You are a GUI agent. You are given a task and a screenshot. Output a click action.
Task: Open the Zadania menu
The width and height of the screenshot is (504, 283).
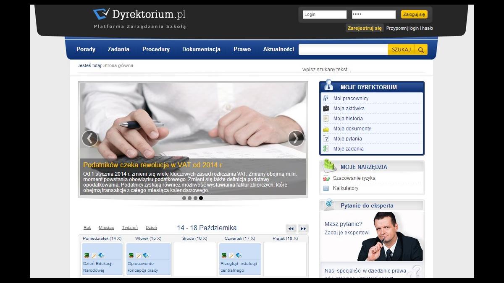pos(118,49)
